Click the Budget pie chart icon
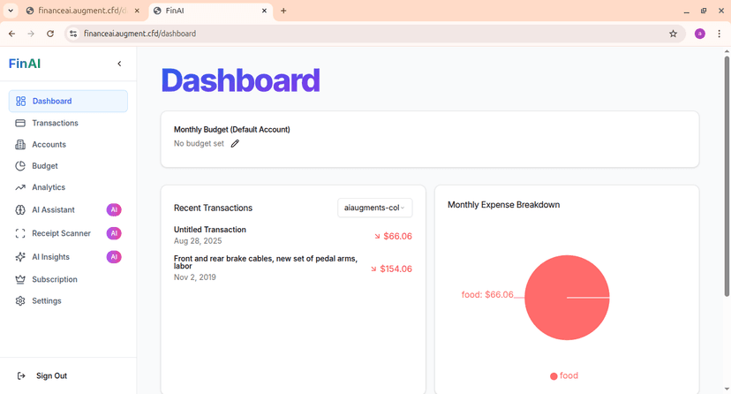731x394 pixels. click(x=21, y=166)
